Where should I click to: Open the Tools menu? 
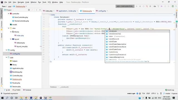coord(44,2)
